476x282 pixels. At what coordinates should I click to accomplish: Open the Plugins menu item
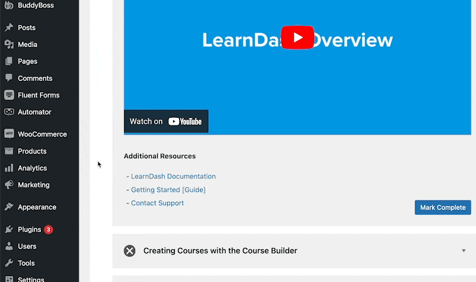point(29,229)
